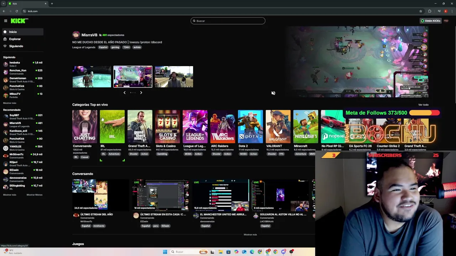
Task: Open the Minecraft category card
Action: click(305, 127)
